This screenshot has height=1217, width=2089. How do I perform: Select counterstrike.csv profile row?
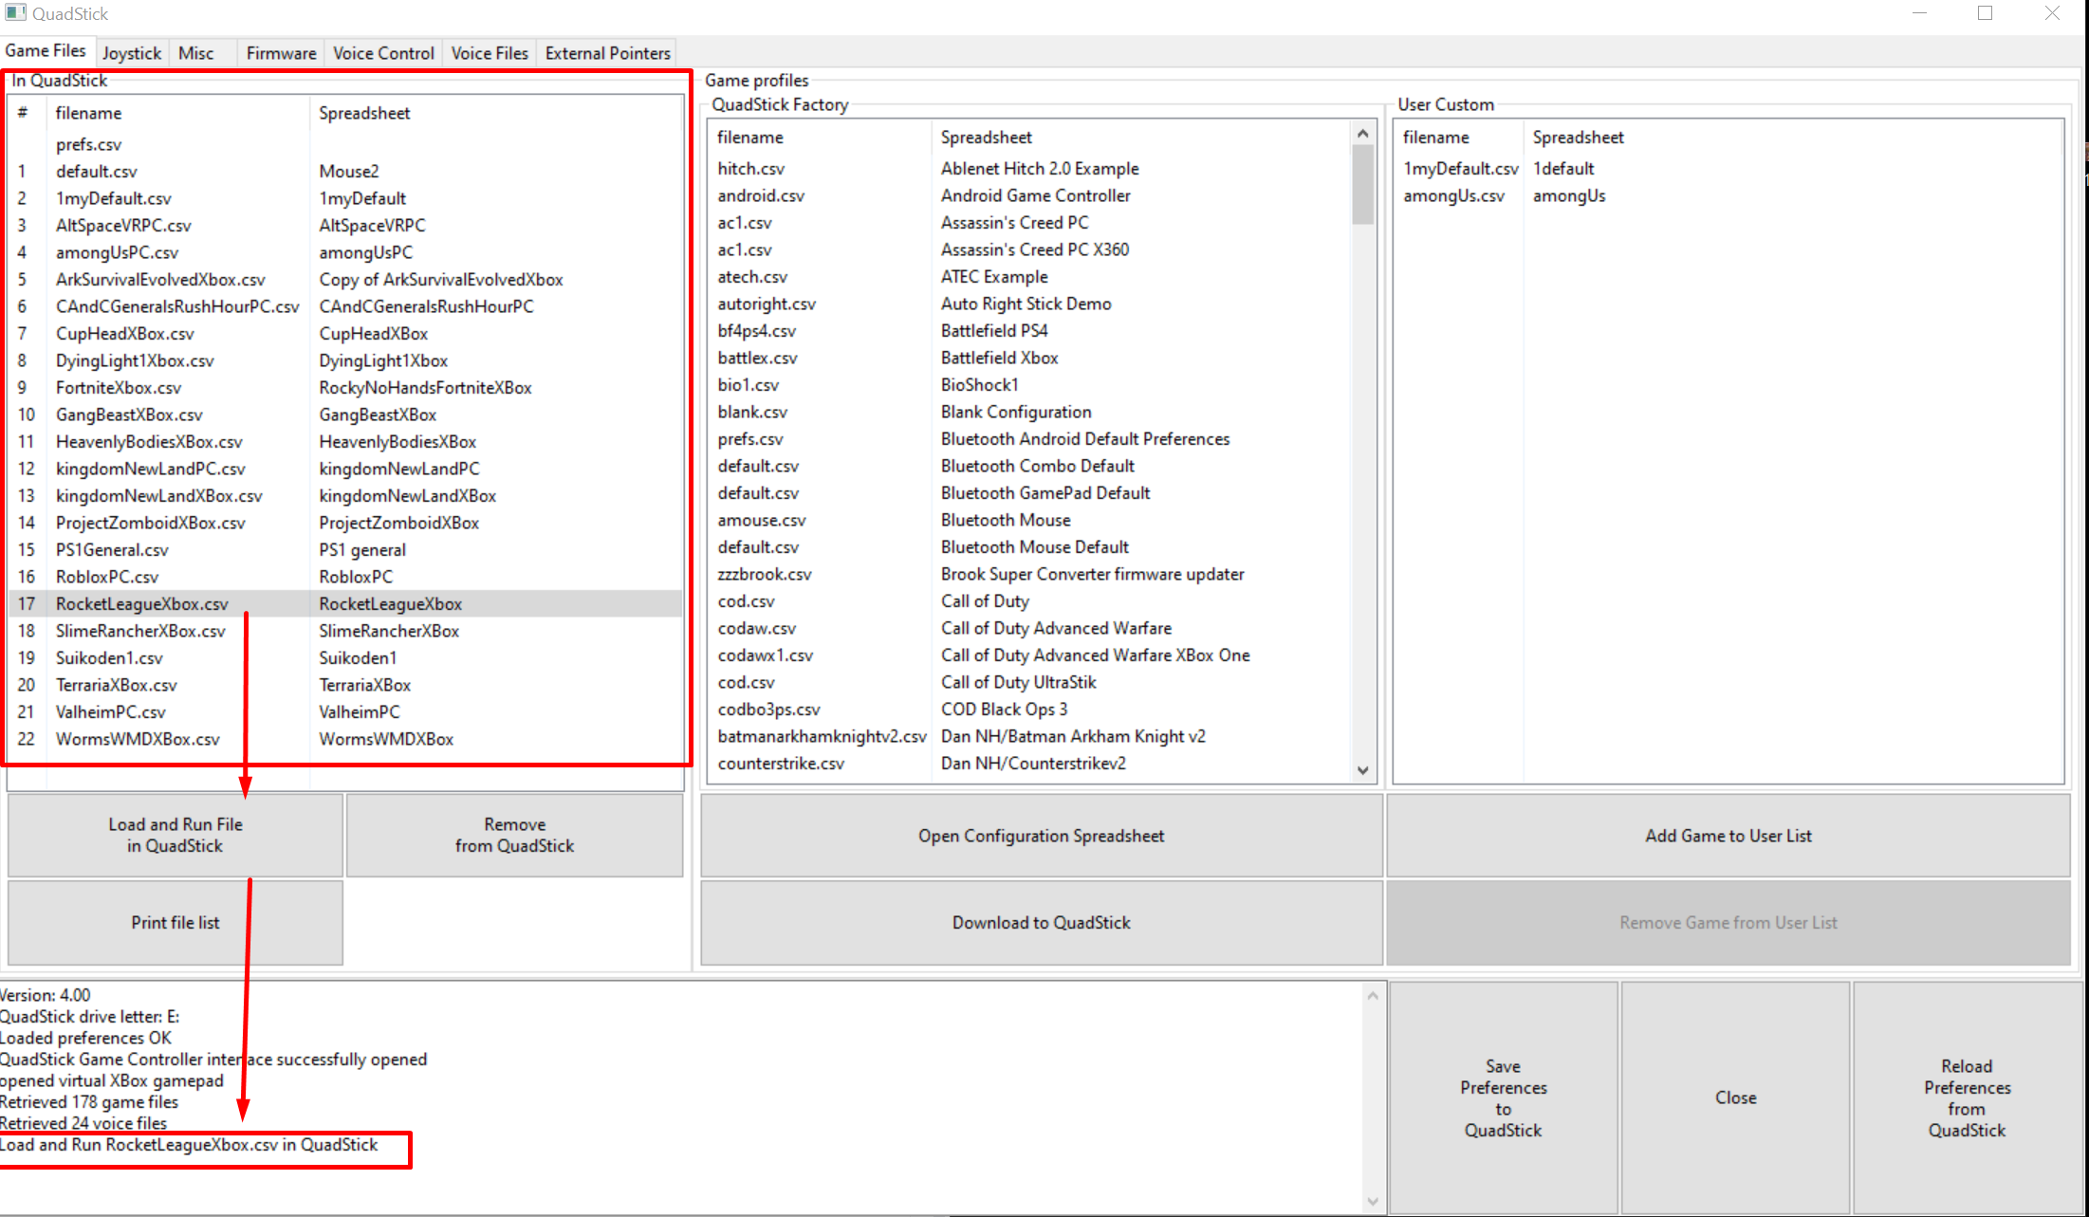point(1030,764)
